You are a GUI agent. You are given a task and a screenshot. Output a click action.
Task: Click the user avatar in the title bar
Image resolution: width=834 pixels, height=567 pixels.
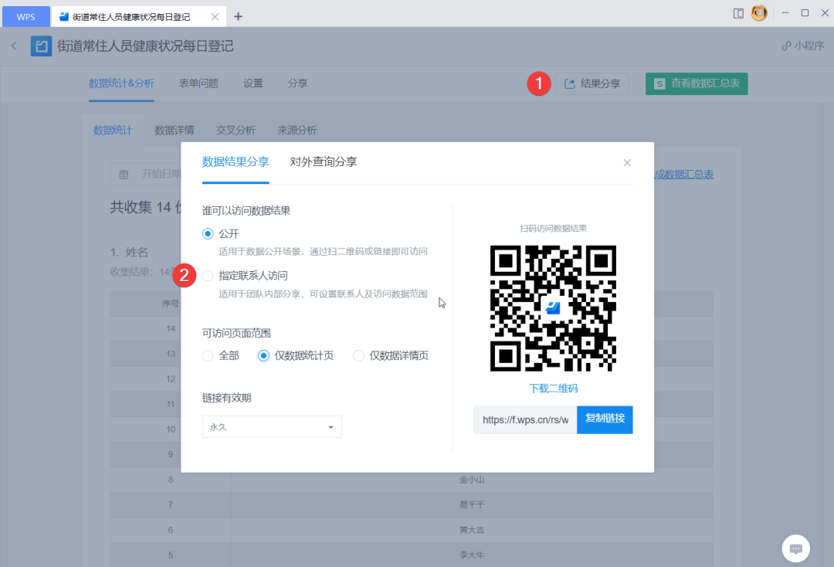point(759,13)
